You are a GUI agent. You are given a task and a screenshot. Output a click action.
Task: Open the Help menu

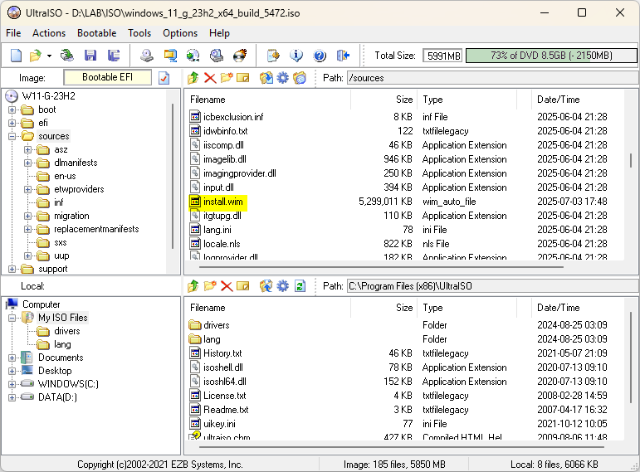[x=219, y=33]
